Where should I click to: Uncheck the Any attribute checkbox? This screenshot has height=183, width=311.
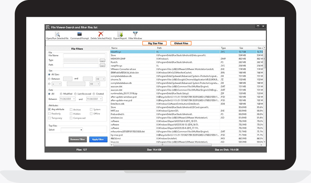point(49,109)
